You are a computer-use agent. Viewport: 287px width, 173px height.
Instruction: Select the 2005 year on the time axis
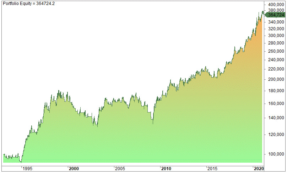(120, 169)
